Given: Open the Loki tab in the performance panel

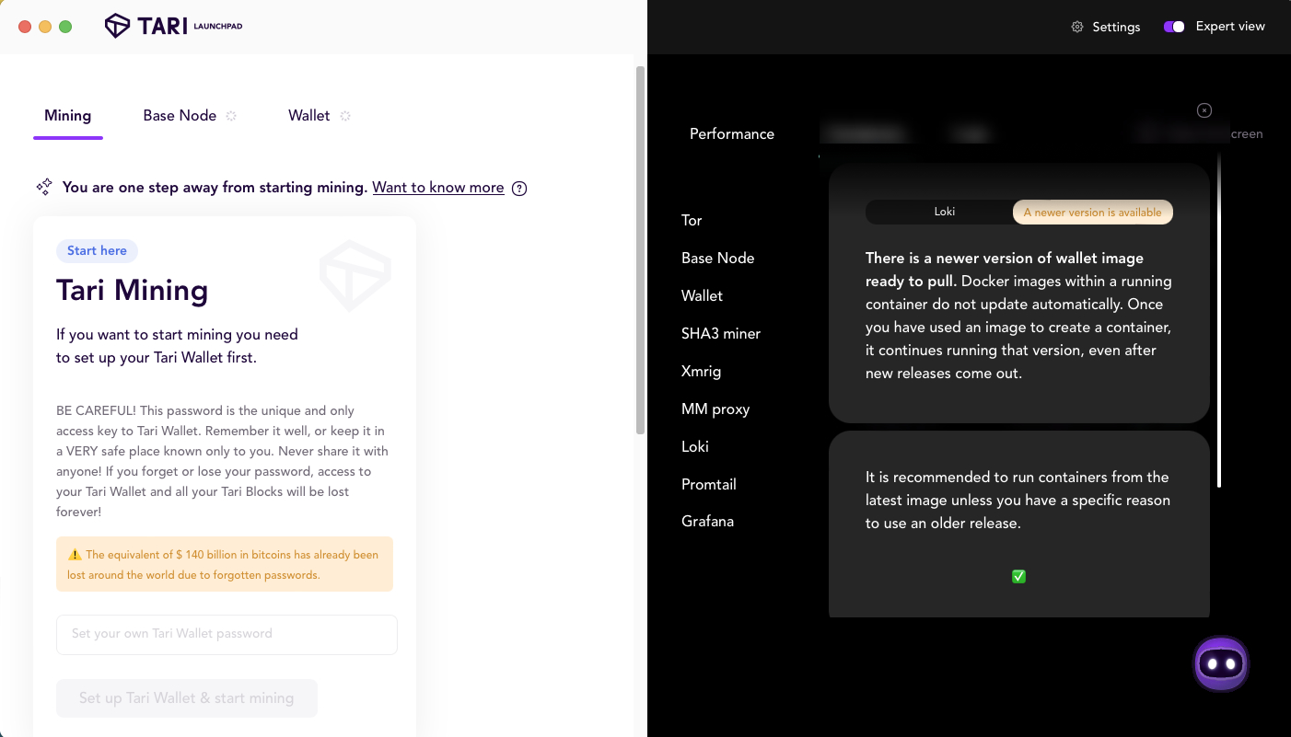Looking at the screenshot, I should pos(945,212).
